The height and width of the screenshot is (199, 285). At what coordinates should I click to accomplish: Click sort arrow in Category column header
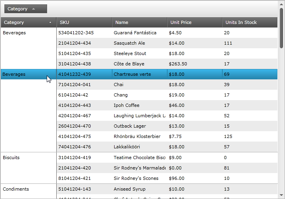click(x=50, y=23)
